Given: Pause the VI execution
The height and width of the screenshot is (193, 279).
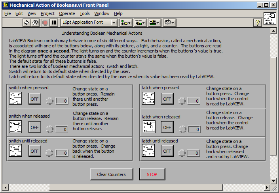Looking at the screenshot, I should point(54,22).
